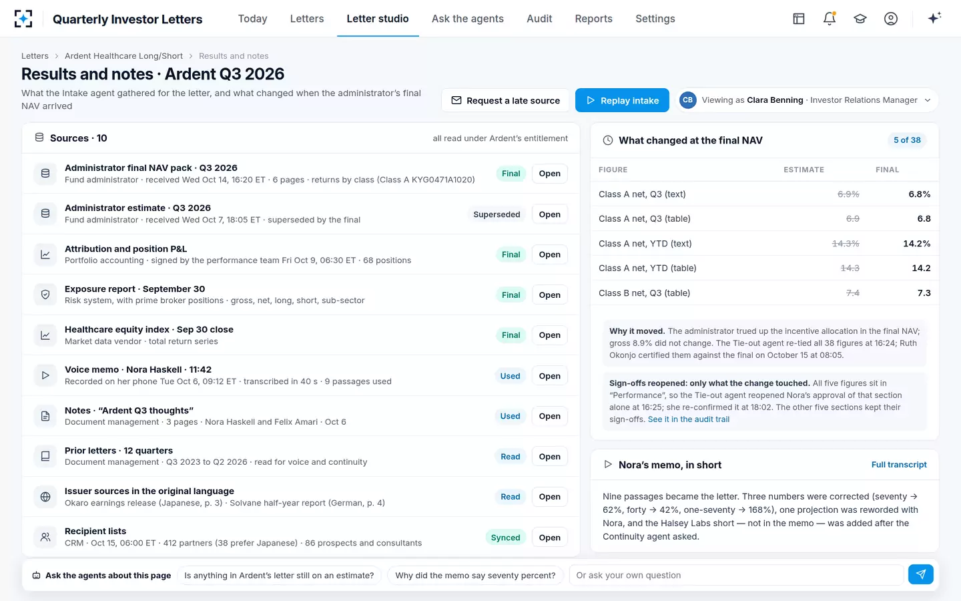Image resolution: width=961 pixels, height=601 pixels.
Task: Open the user account profile icon
Action: pos(891,19)
